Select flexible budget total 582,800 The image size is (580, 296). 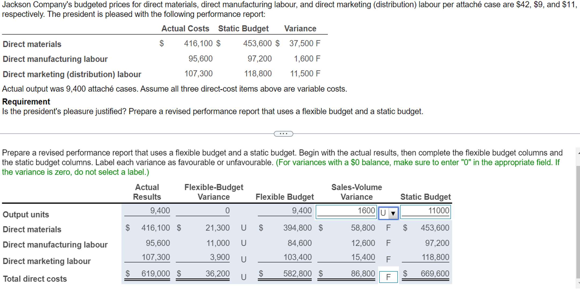point(297,274)
